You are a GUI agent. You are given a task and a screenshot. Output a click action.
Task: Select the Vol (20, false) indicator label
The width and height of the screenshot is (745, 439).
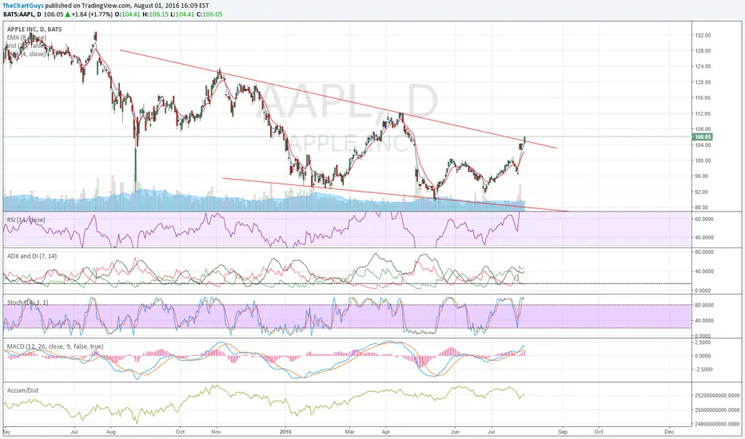[x=26, y=45]
